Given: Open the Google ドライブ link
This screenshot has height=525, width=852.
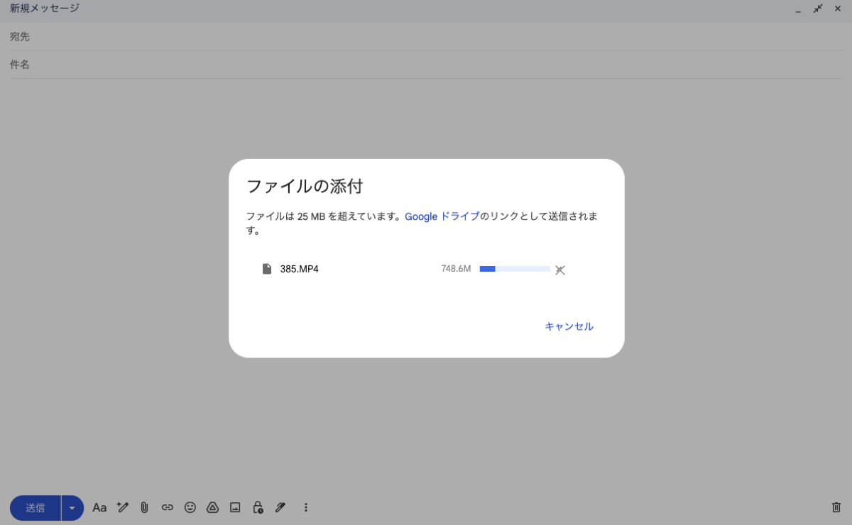Looking at the screenshot, I should click(442, 216).
